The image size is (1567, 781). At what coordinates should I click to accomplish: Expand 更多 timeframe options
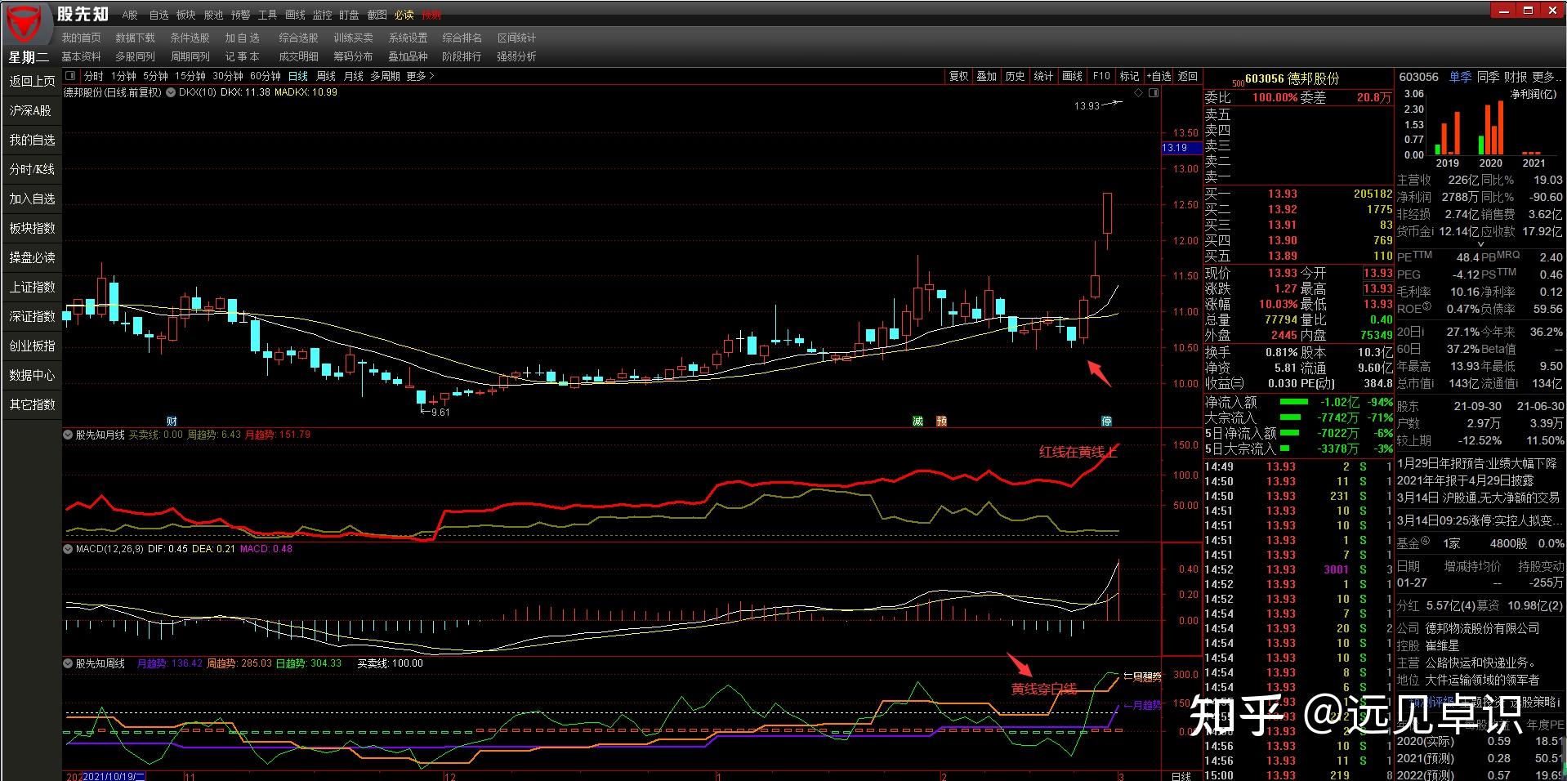coord(420,76)
